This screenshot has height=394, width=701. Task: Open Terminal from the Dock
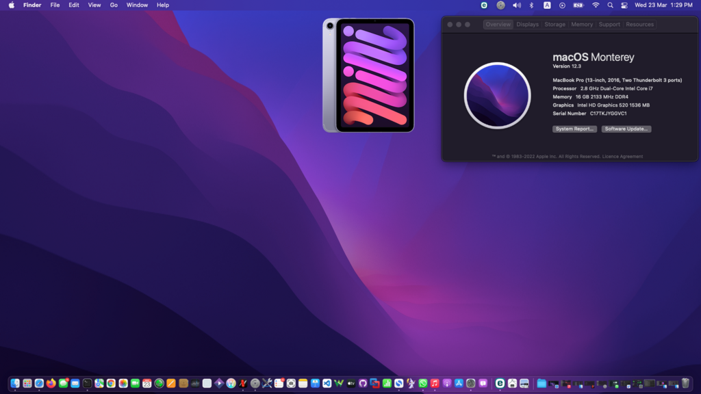(87, 383)
